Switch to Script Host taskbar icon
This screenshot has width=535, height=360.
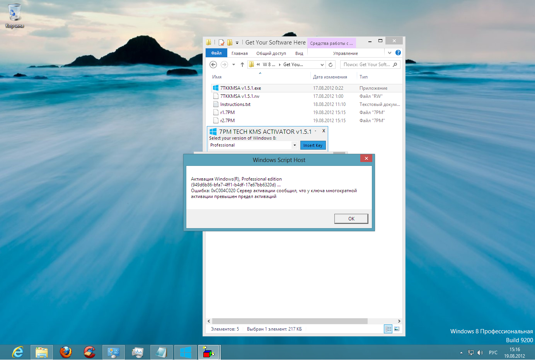tap(209, 352)
